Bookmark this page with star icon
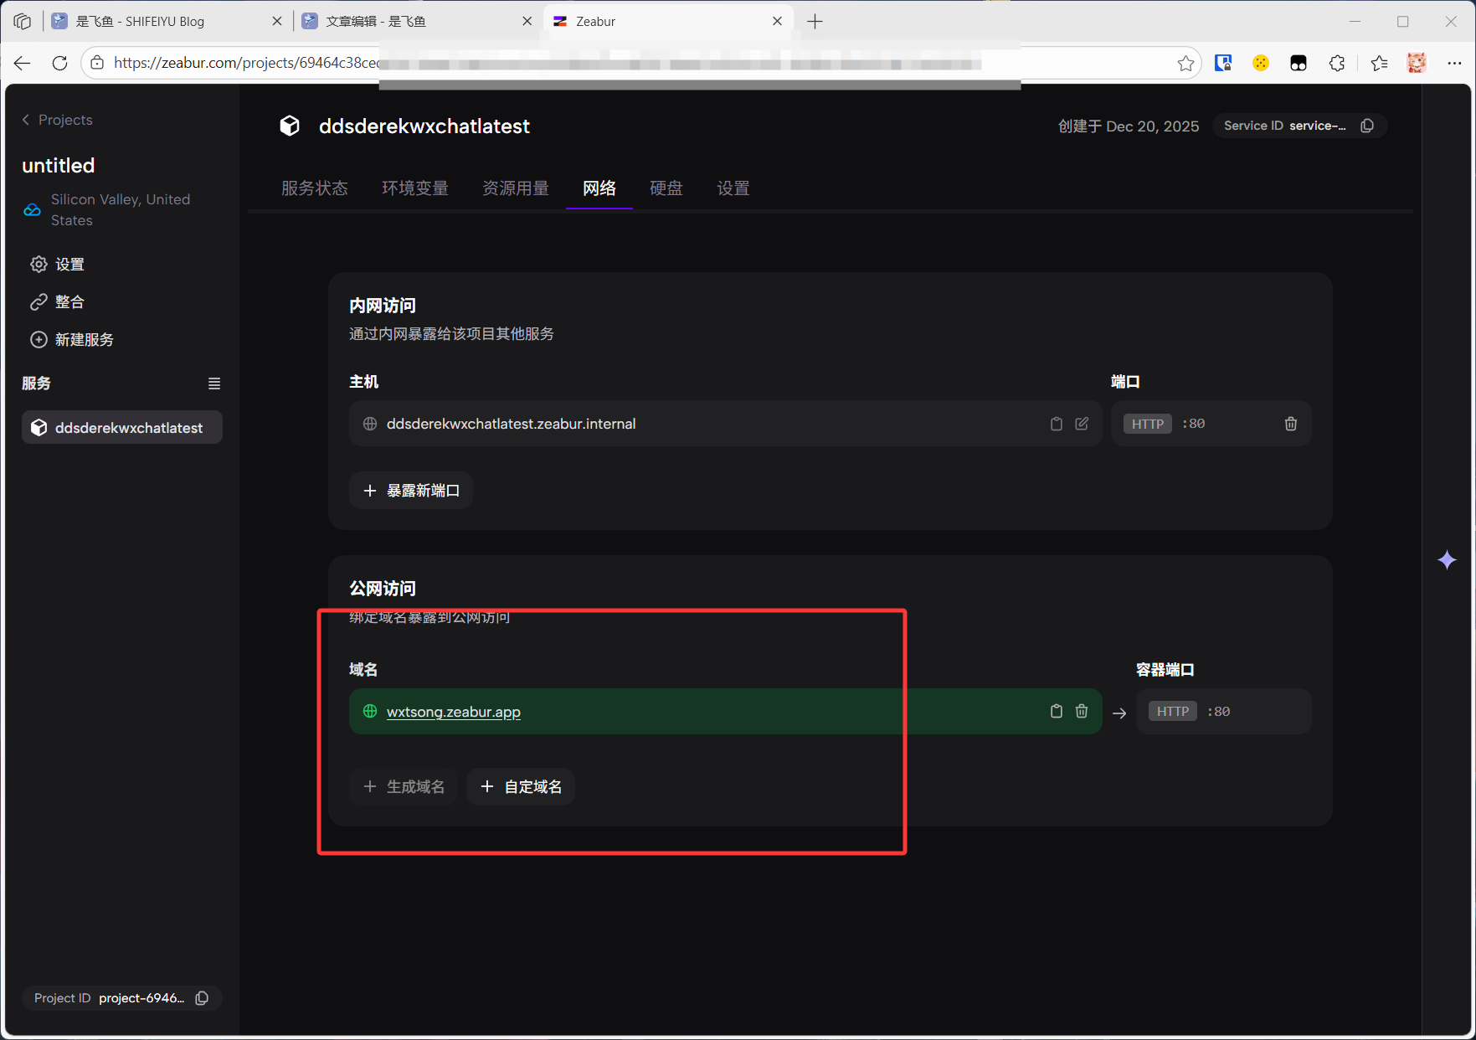 1185,64
